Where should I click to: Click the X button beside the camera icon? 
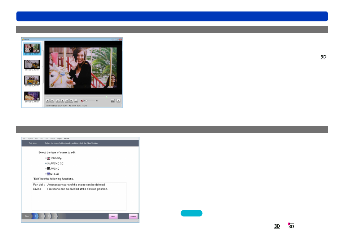(x=119, y=101)
